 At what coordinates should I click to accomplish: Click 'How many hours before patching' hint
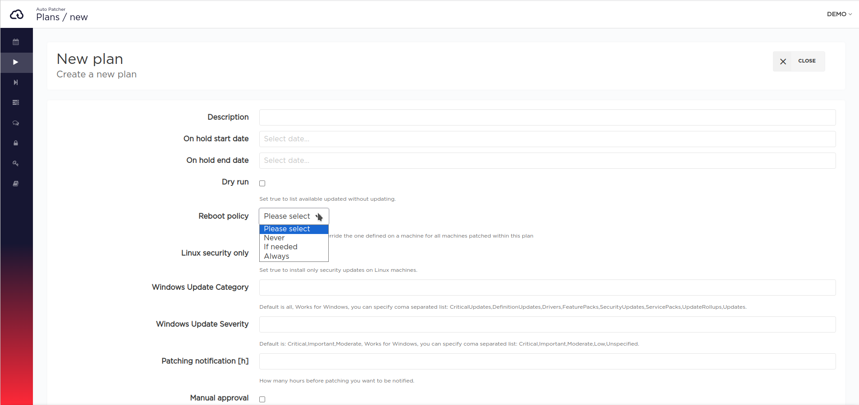(x=337, y=381)
